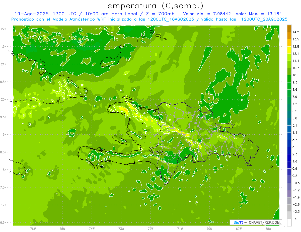The width and height of the screenshot is (301, 232).
Task: Click the '7.9' colorbar value
Action: point(295,97)
